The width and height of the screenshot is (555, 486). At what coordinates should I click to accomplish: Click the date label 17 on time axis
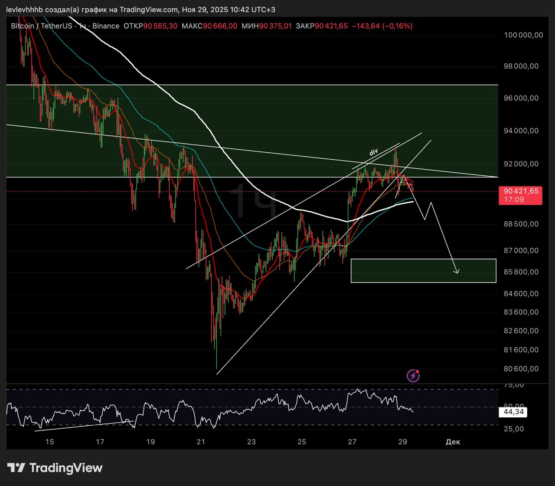click(100, 442)
